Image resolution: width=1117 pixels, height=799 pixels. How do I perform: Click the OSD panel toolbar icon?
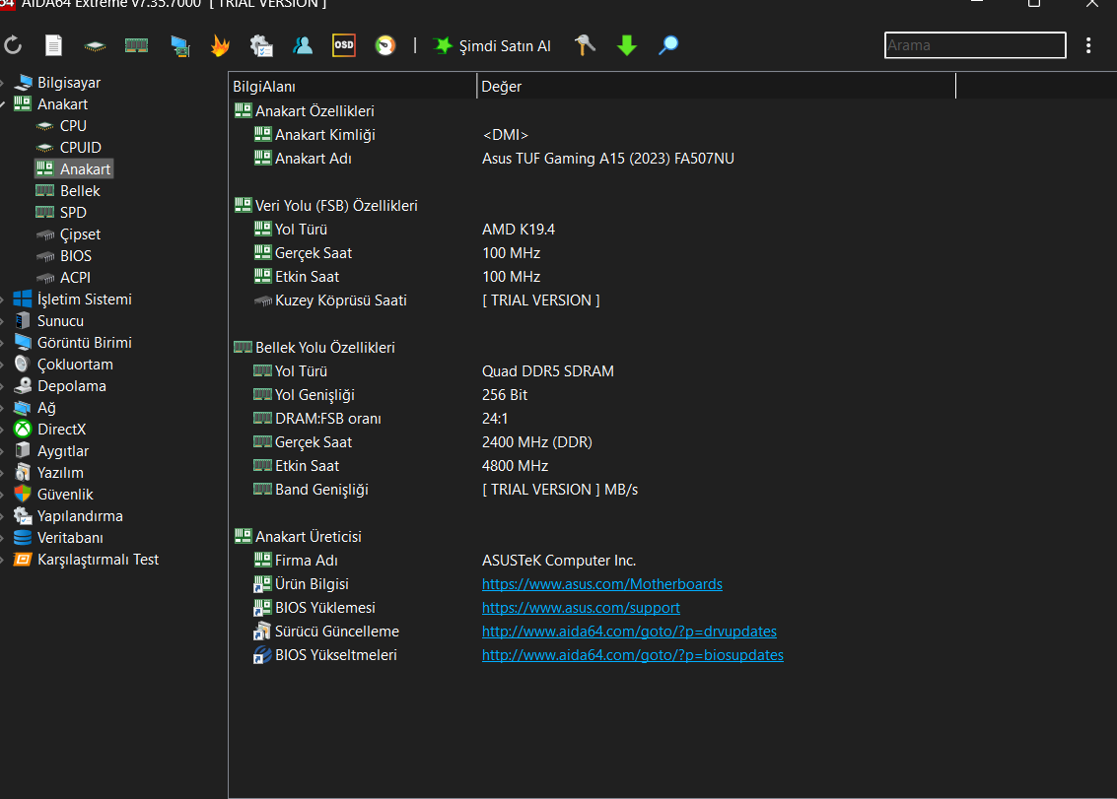(343, 45)
